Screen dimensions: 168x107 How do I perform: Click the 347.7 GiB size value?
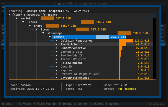pyautogui.click(x=63, y=18)
